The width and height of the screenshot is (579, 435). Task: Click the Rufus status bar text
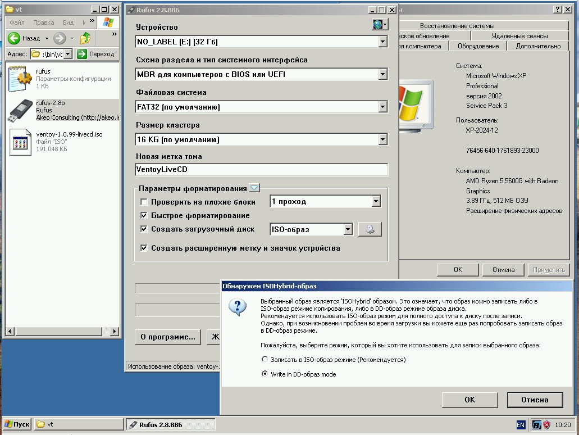pos(174,366)
